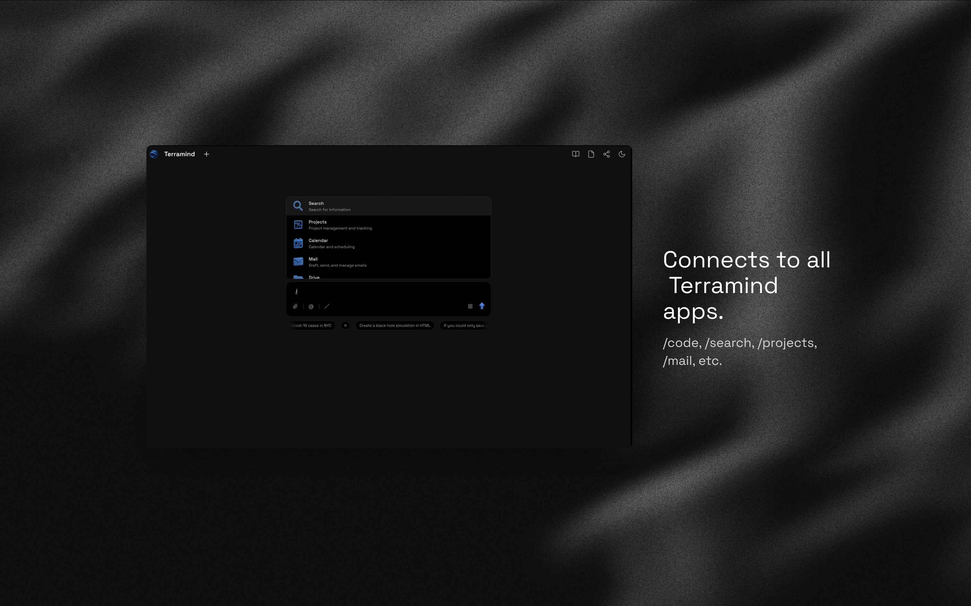Click "Covid-19 cases in NYC" suggestion chip
971x606 pixels.
[312, 325]
